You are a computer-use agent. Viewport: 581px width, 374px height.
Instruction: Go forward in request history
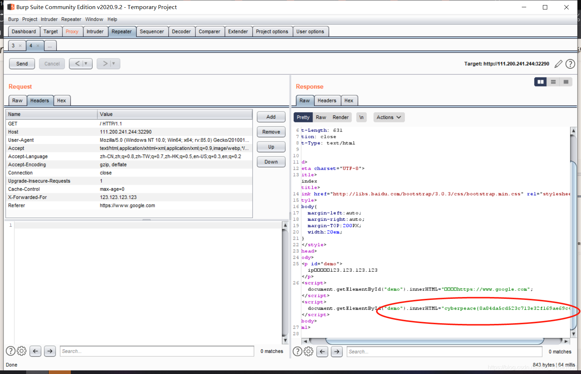point(105,64)
